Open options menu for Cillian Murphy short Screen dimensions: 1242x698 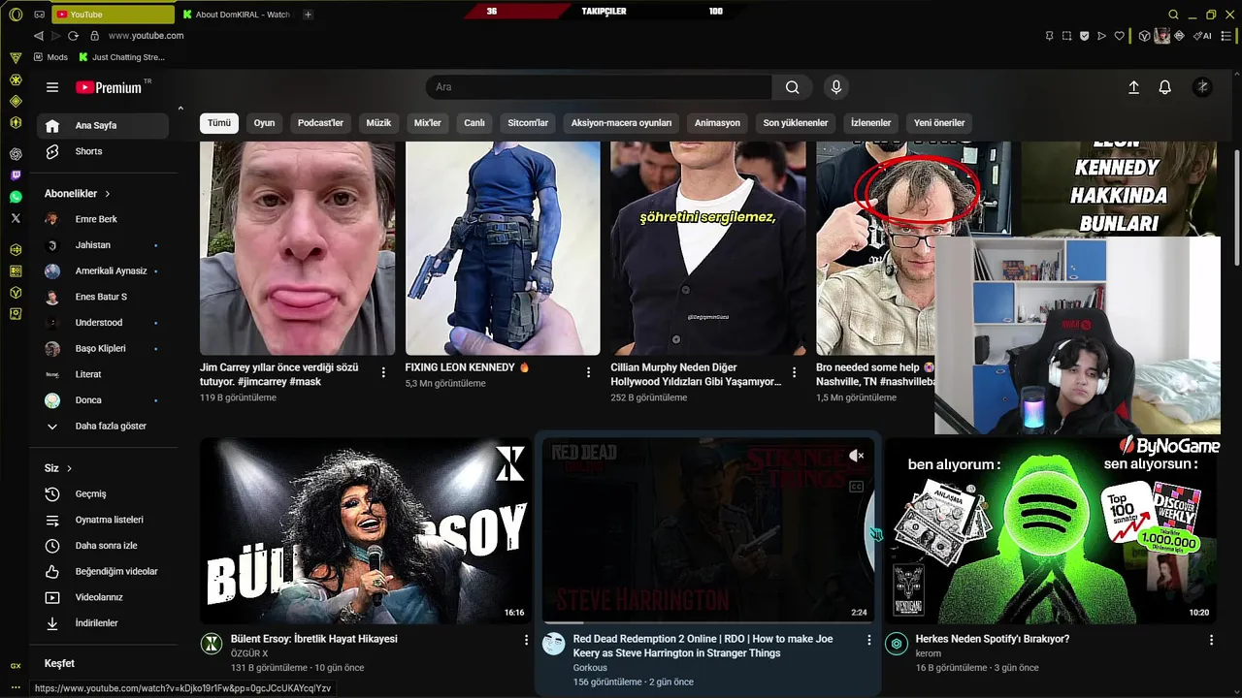(794, 372)
